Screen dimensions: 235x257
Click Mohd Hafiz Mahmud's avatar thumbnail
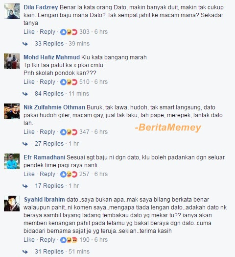[12, 61]
